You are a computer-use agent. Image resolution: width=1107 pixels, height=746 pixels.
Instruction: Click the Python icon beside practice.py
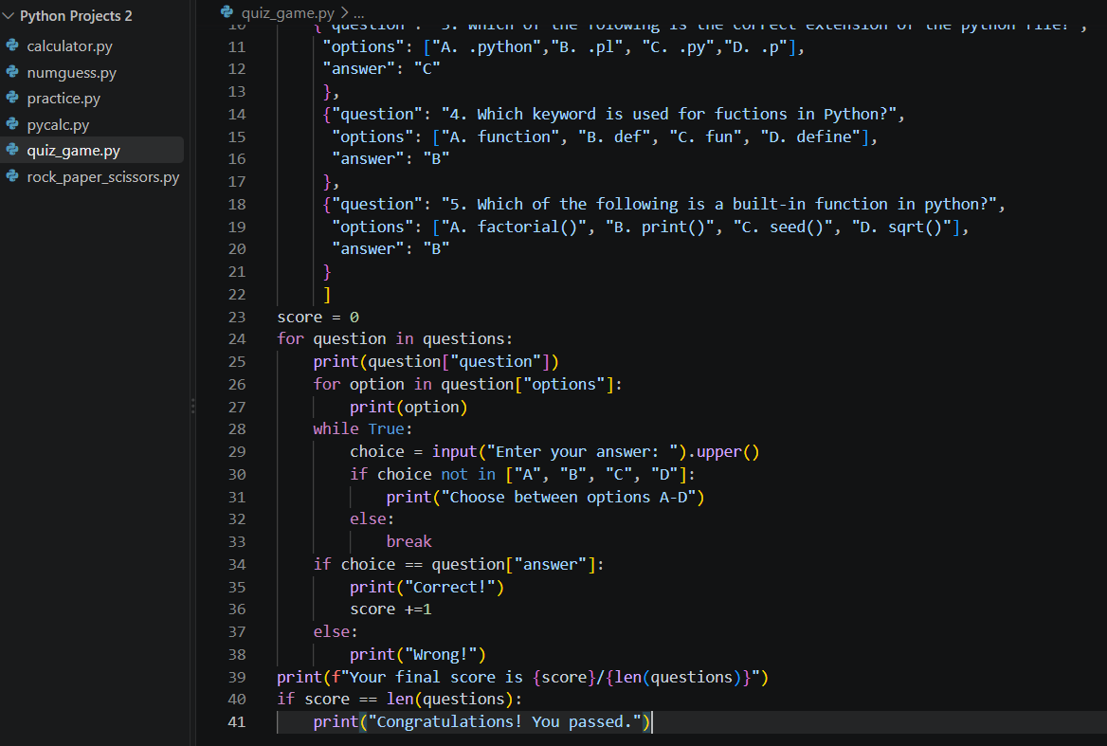coord(12,98)
